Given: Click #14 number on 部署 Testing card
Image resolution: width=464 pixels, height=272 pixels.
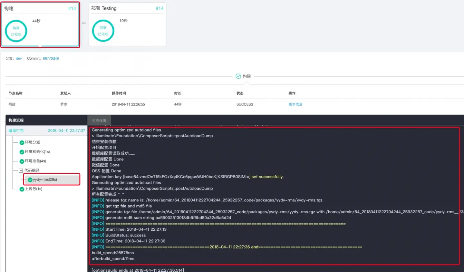Looking at the screenshot, I should [x=159, y=8].
